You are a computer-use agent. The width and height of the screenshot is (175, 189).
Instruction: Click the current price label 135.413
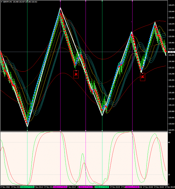171,52
